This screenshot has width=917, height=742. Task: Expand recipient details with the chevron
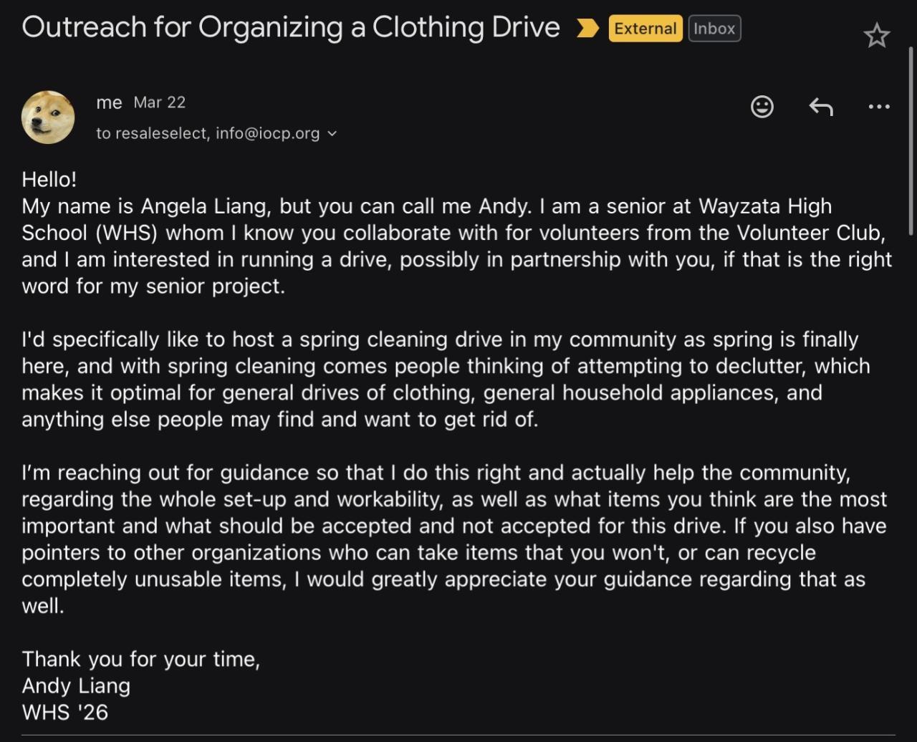point(332,133)
